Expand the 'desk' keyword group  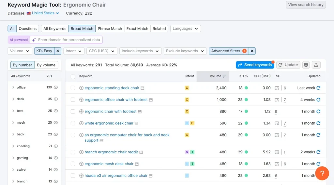(x=13, y=99)
